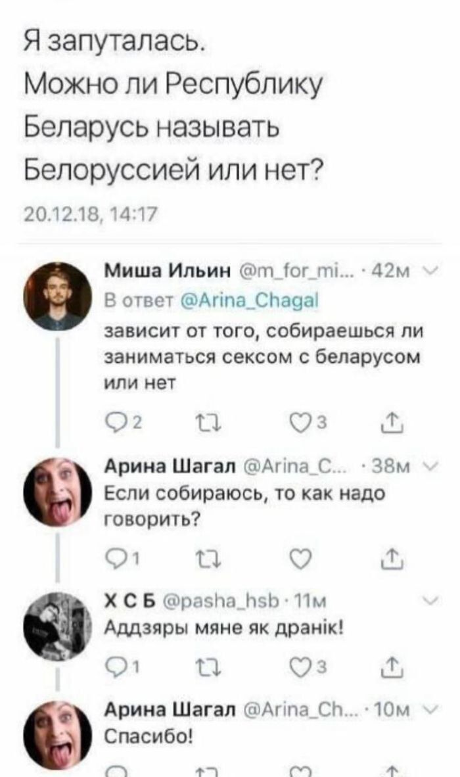Open options chevron on Миша Ильин's tweet
Viewport: 460px width, 777px height.
(x=430, y=271)
